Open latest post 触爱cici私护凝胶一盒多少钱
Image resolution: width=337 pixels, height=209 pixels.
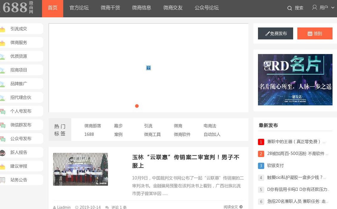(296, 177)
